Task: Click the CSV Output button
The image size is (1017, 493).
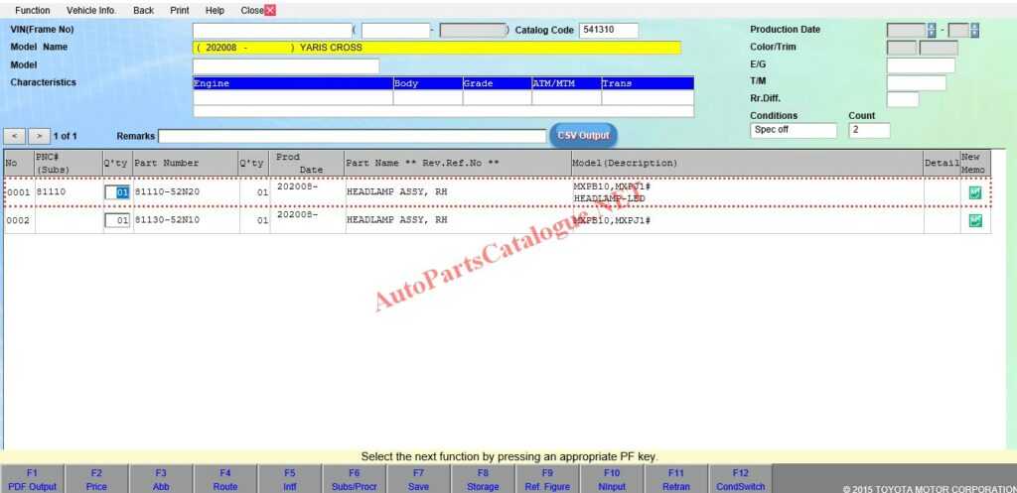Action: pyautogui.click(x=584, y=135)
